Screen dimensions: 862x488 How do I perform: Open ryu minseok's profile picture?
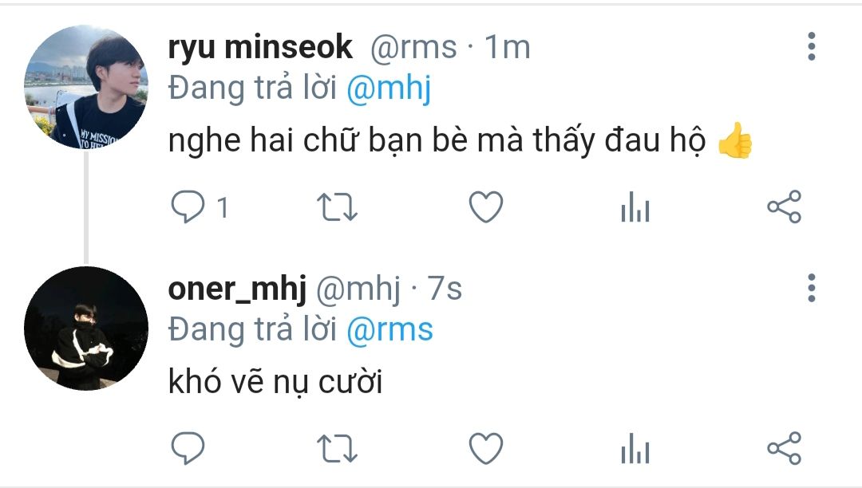(86, 86)
